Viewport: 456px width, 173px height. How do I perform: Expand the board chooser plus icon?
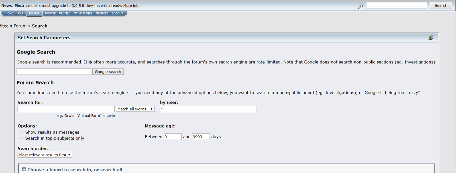[x=24, y=170]
